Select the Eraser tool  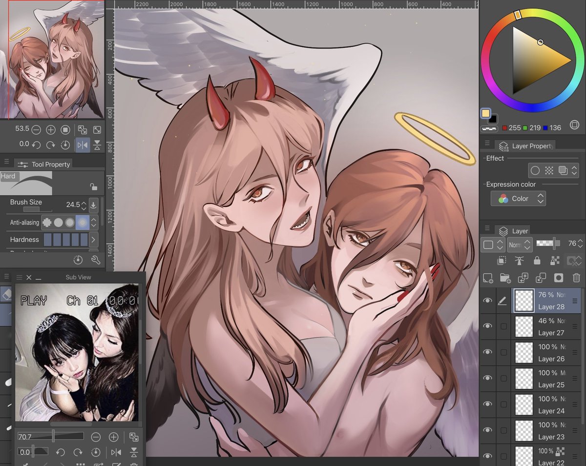6,293
